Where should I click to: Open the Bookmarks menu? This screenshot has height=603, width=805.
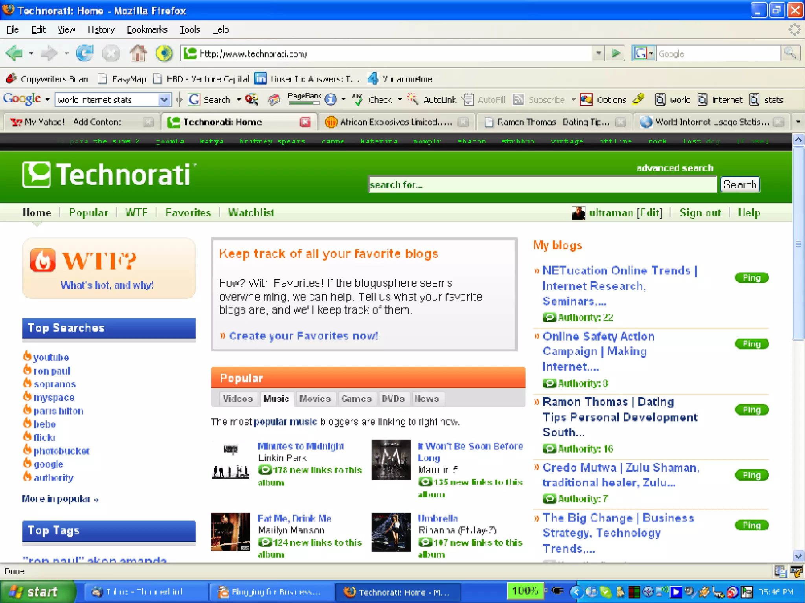pyautogui.click(x=147, y=30)
